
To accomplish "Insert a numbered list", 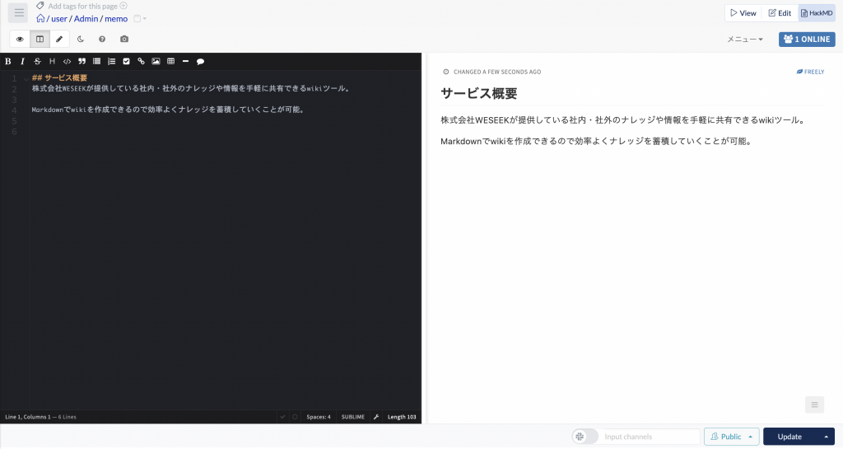I will (x=111, y=61).
